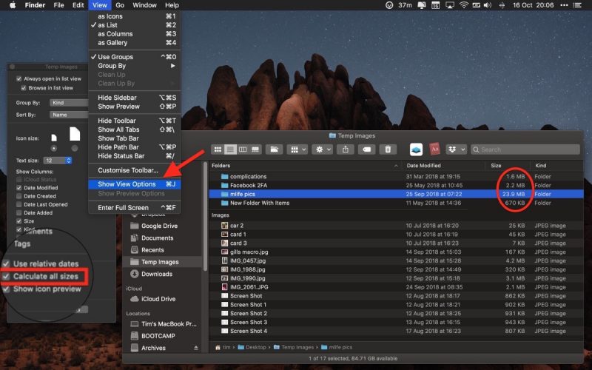Open Downloads in the sidebar

[x=156, y=274]
